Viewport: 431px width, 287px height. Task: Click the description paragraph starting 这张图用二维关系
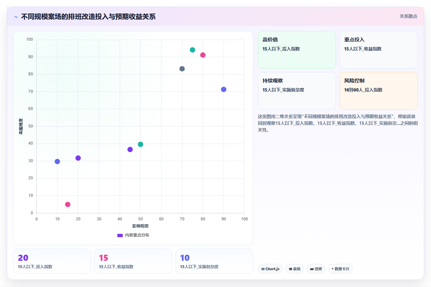pos(338,123)
